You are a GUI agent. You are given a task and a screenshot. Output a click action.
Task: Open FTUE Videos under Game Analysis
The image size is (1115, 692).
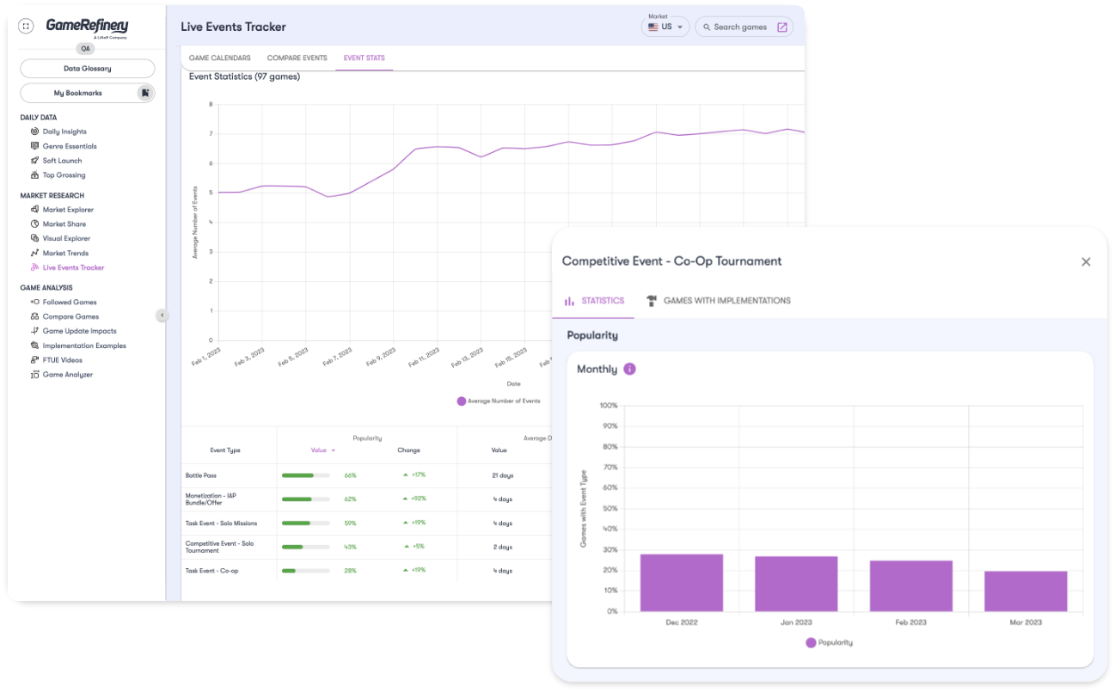coord(60,359)
